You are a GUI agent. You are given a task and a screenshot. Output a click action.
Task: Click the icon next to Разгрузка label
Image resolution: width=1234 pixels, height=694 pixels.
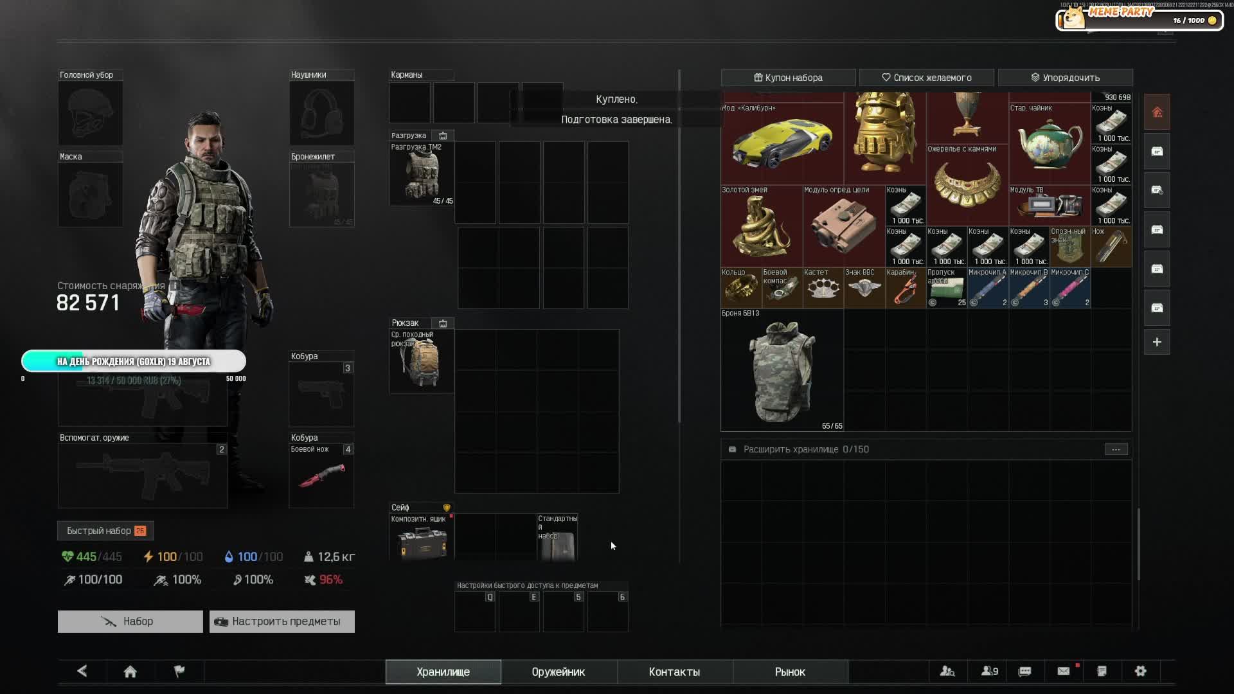coord(443,136)
